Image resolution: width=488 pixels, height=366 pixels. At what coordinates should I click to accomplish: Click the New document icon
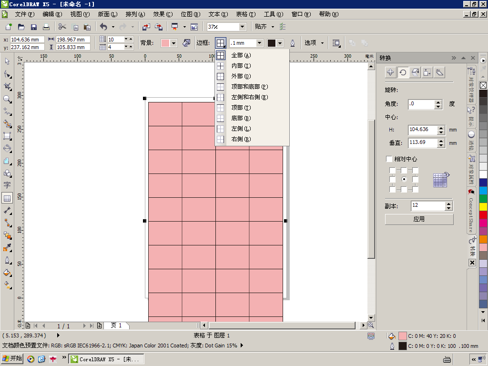coord(9,27)
